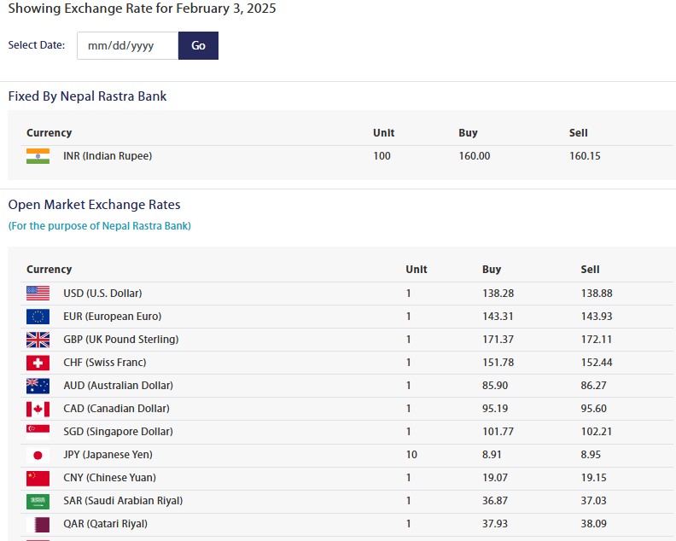The height and width of the screenshot is (541, 676).
Task: Click the Canadian flag icon
Action: point(38,409)
